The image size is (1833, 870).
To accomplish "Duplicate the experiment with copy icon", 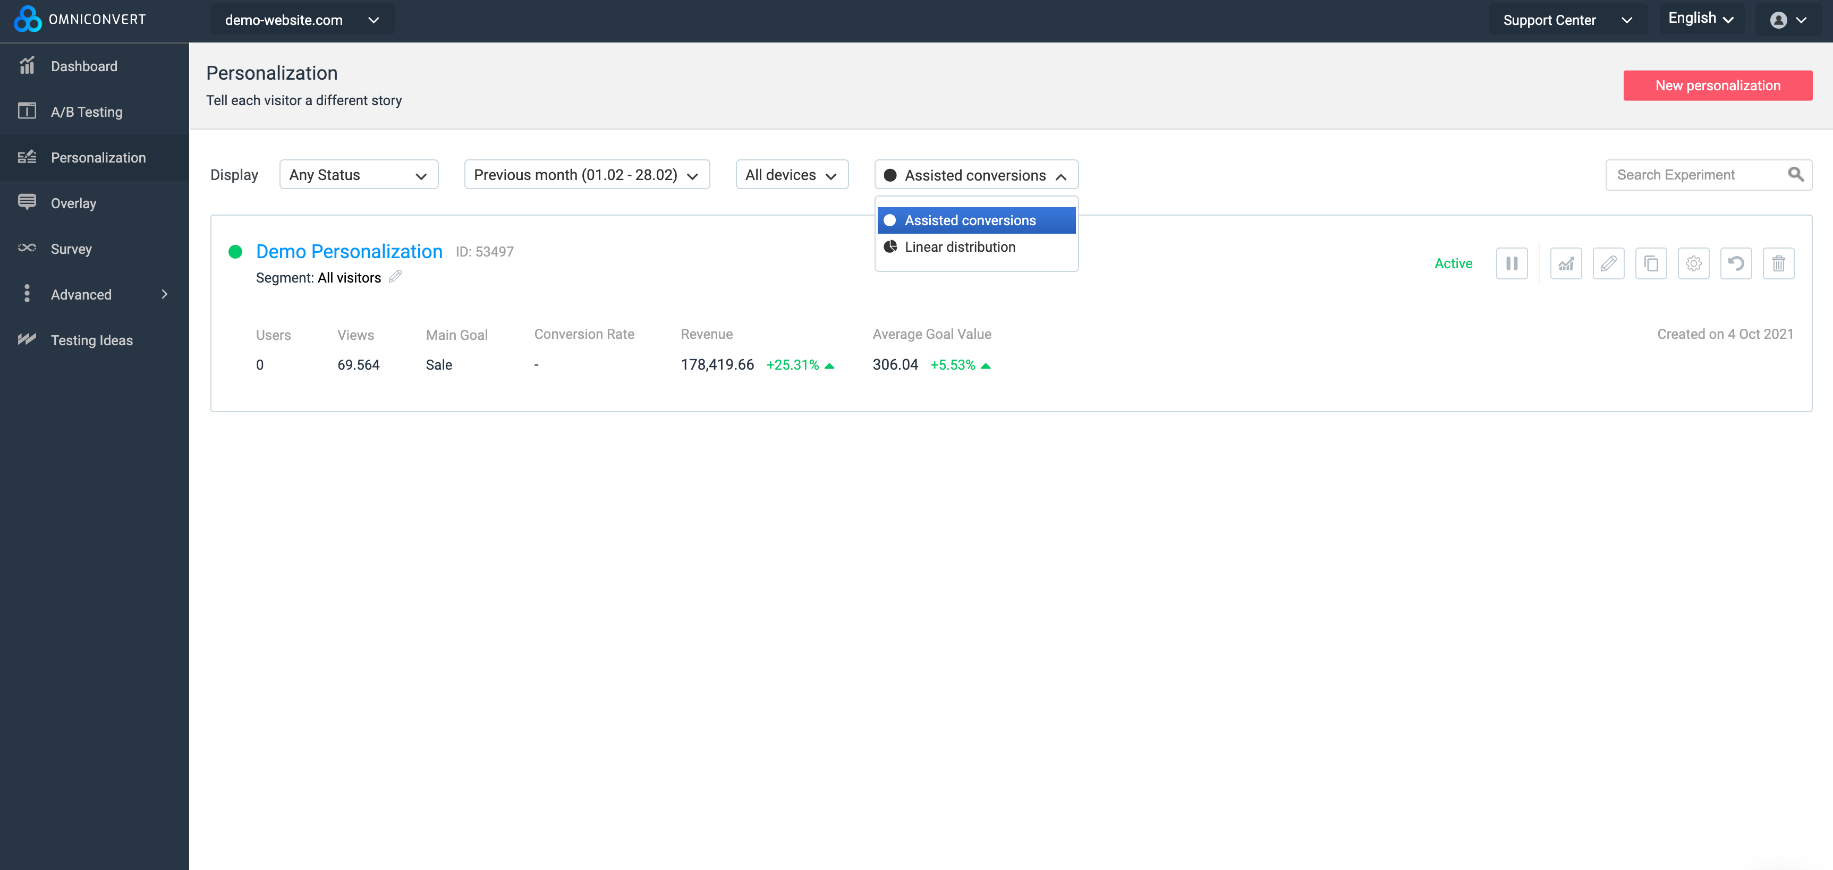I will [1651, 263].
